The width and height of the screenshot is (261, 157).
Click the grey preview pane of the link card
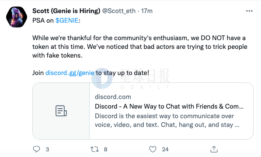[x=61, y=111]
